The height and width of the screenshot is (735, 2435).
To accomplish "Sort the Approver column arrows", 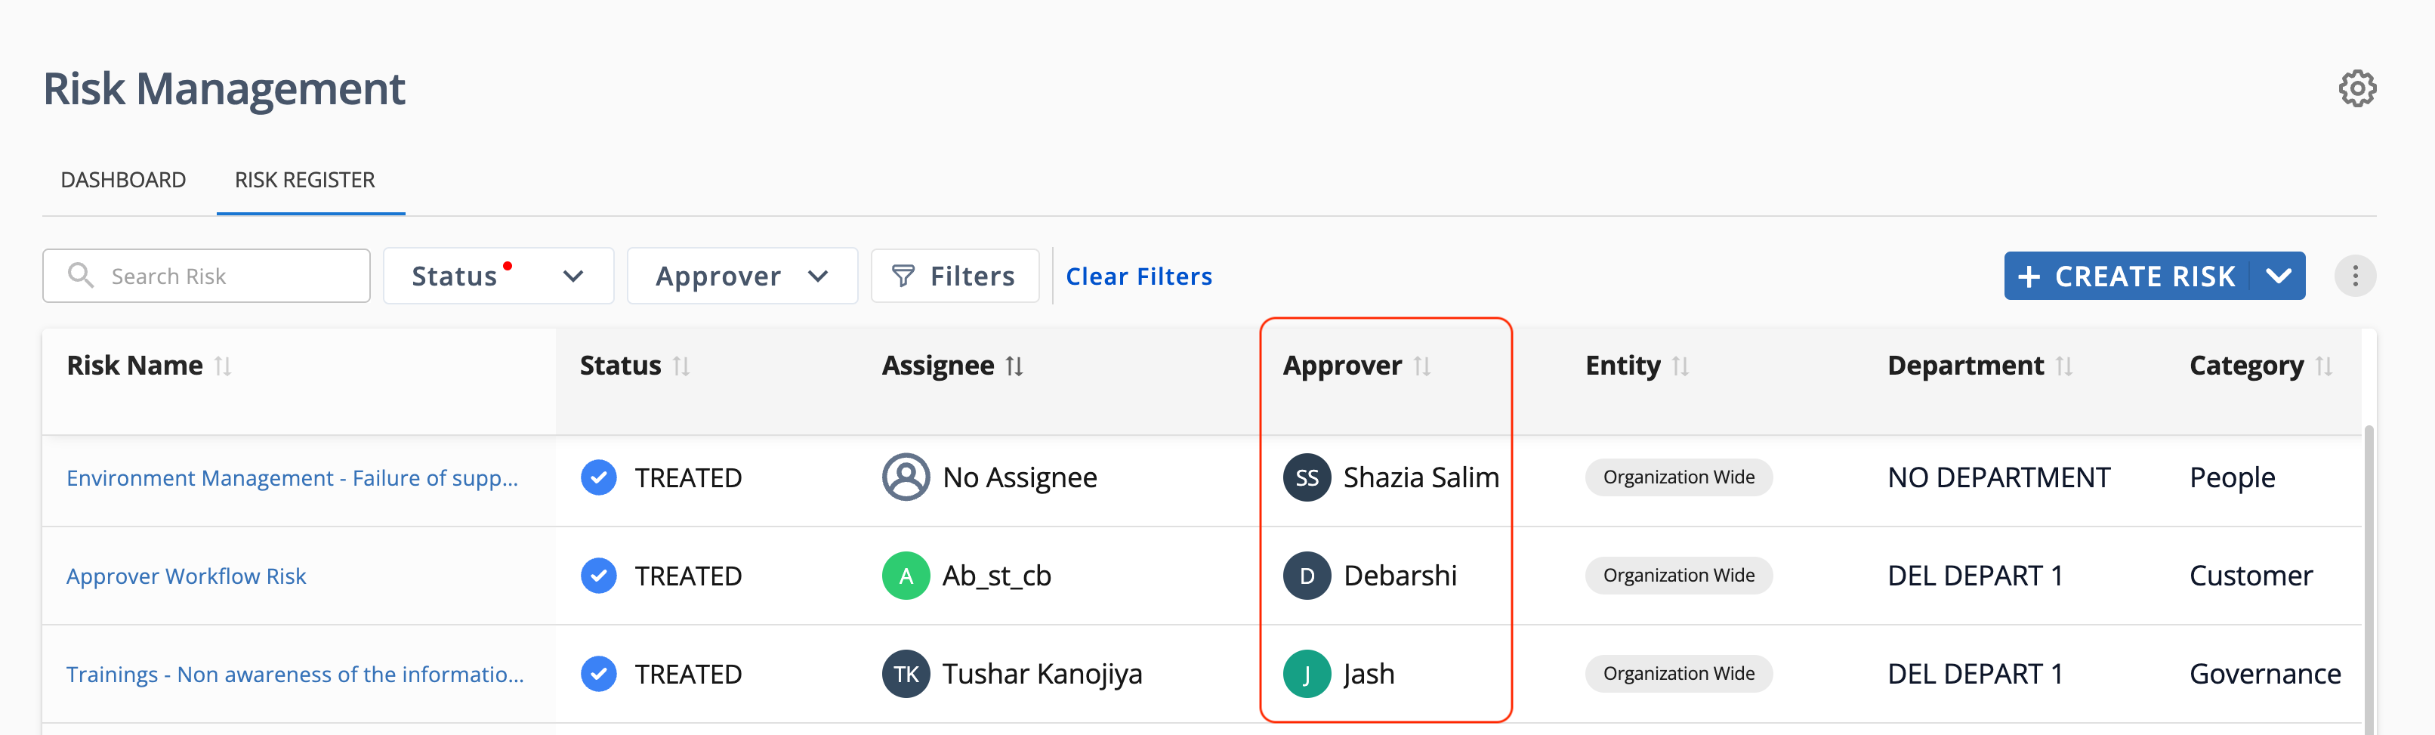I will tap(1423, 366).
